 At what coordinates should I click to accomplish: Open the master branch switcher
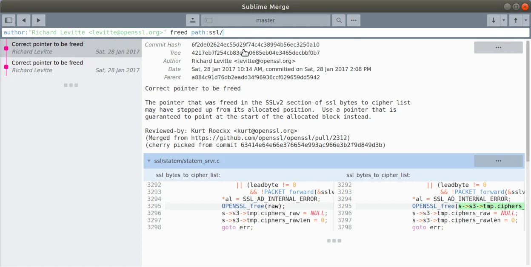[x=265, y=20]
